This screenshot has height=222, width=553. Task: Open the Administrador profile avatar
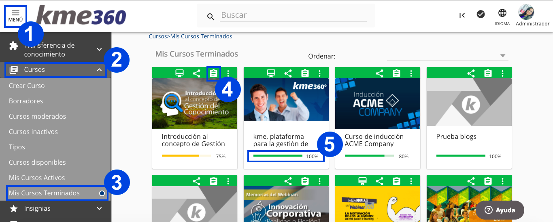tap(526, 13)
